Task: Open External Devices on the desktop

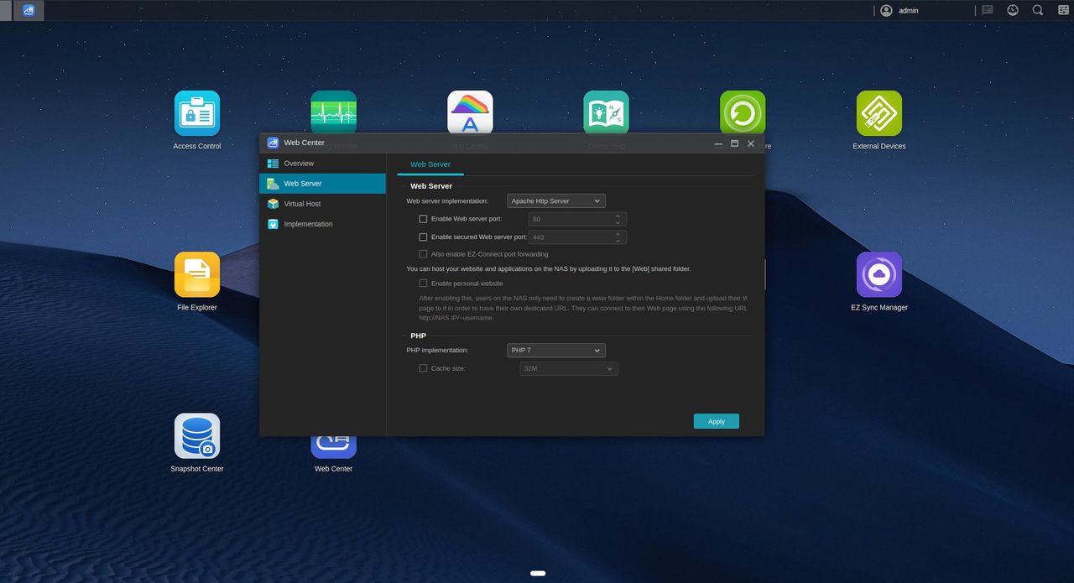Action: coord(879,113)
